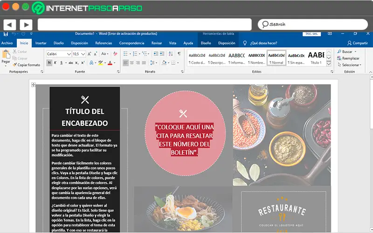Decrease font size with the small A
Screen dimensions: 373x233
pyautogui.click(x=96, y=54)
